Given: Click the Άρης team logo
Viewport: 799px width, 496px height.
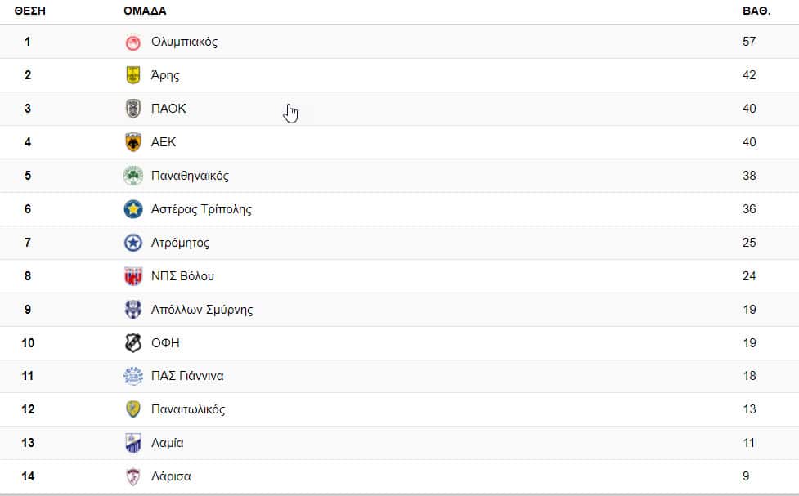Looking at the screenshot, I should (132, 75).
